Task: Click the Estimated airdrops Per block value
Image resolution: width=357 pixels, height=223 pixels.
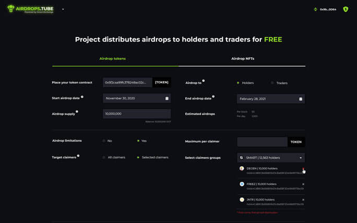Action: click(253, 111)
